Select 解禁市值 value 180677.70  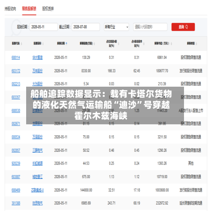click(162, 71)
